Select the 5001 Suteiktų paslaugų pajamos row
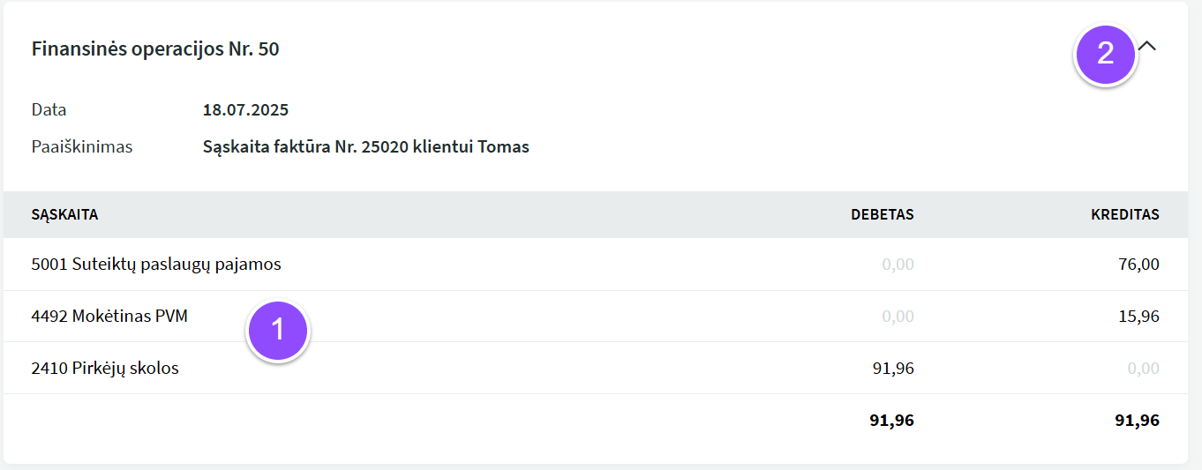 click(x=596, y=264)
